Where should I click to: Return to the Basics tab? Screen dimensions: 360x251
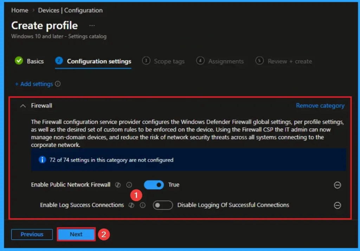35,61
